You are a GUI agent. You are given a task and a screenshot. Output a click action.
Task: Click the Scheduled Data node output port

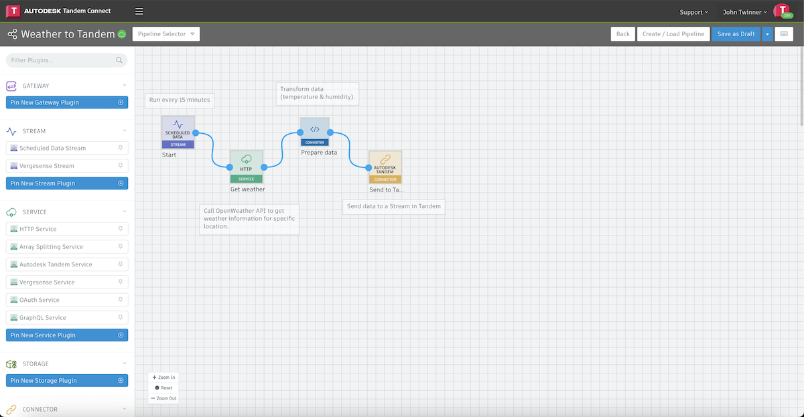(x=196, y=133)
